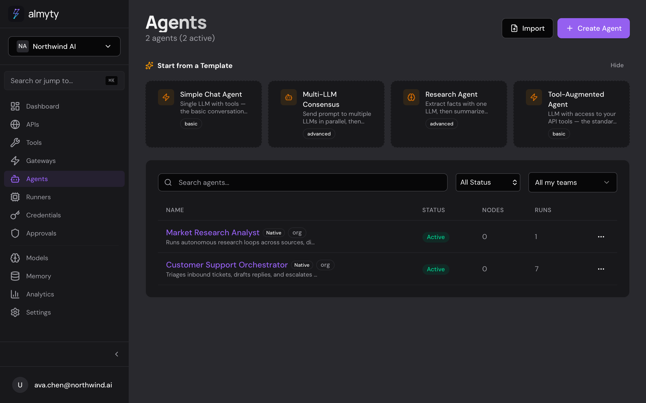Open Customer Support Orchestrator agent link
Image resolution: width=646 pixels, height=403 pixels.
[227, 265]
